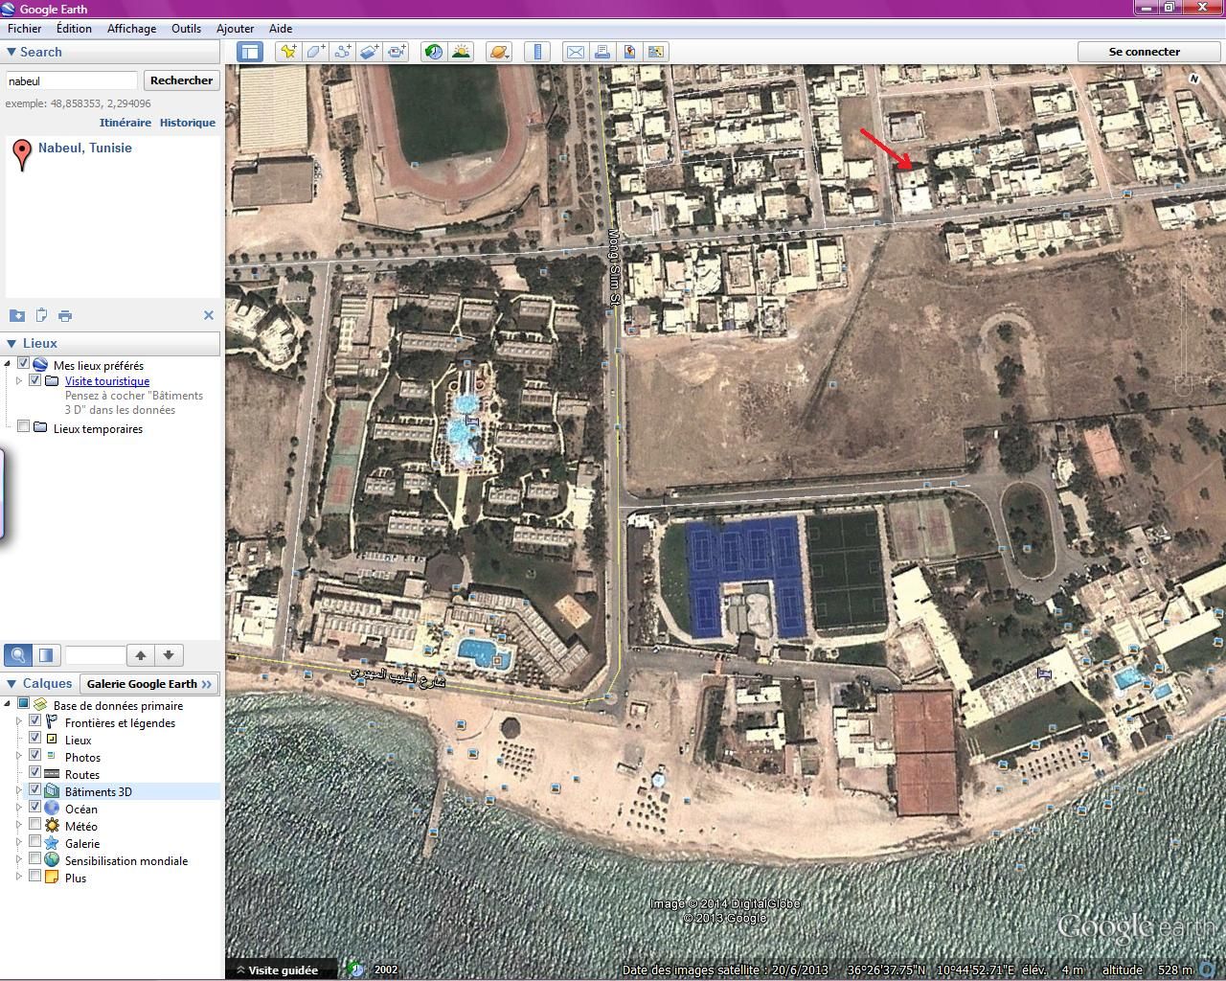Screen dimensions: 1226x981
Task: Open the ruler measurement tool
Action: [x=537, y=52]
